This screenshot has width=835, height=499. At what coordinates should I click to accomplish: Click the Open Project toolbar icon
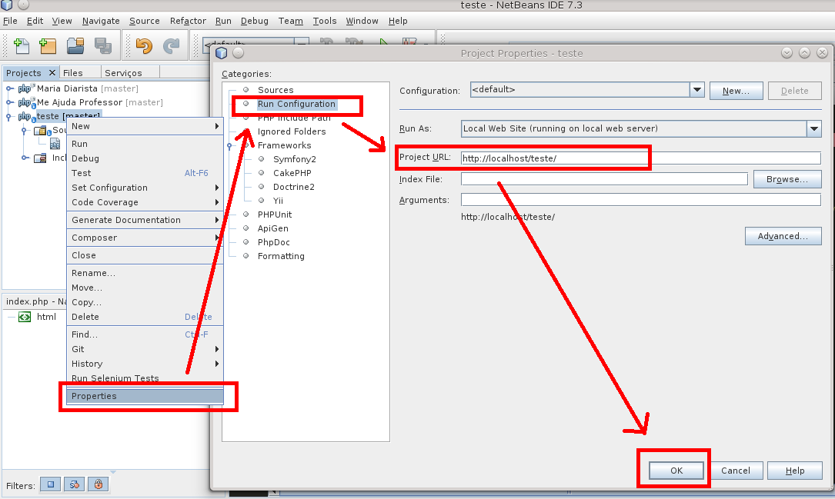coord(75,46)
